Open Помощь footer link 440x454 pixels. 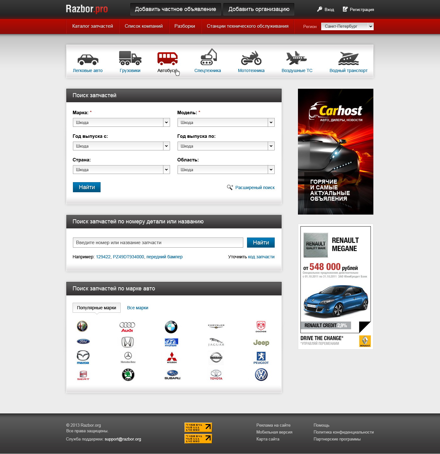(322, 425)
